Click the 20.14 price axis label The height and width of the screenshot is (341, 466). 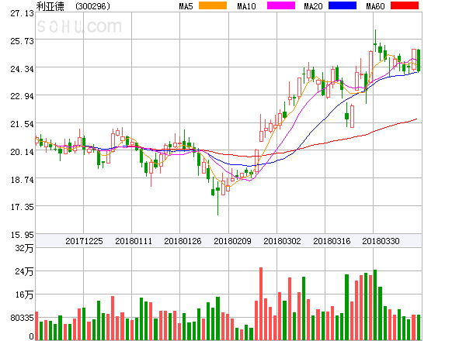coord(22,152)
